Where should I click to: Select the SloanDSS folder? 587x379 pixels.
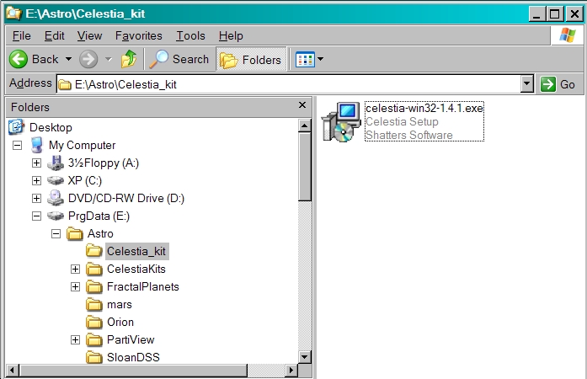tap(133, 357)
